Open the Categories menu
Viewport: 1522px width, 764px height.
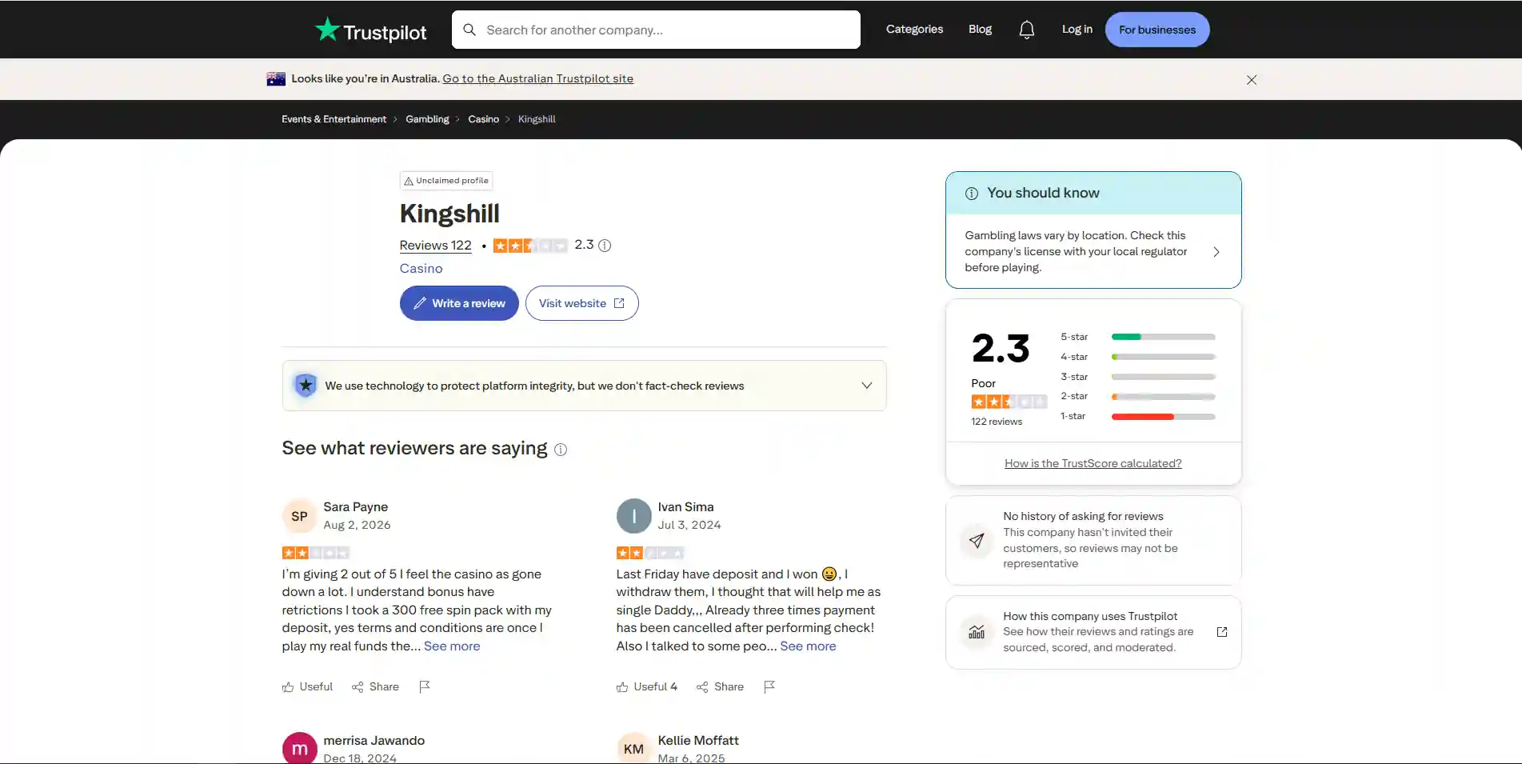[914, 30]
